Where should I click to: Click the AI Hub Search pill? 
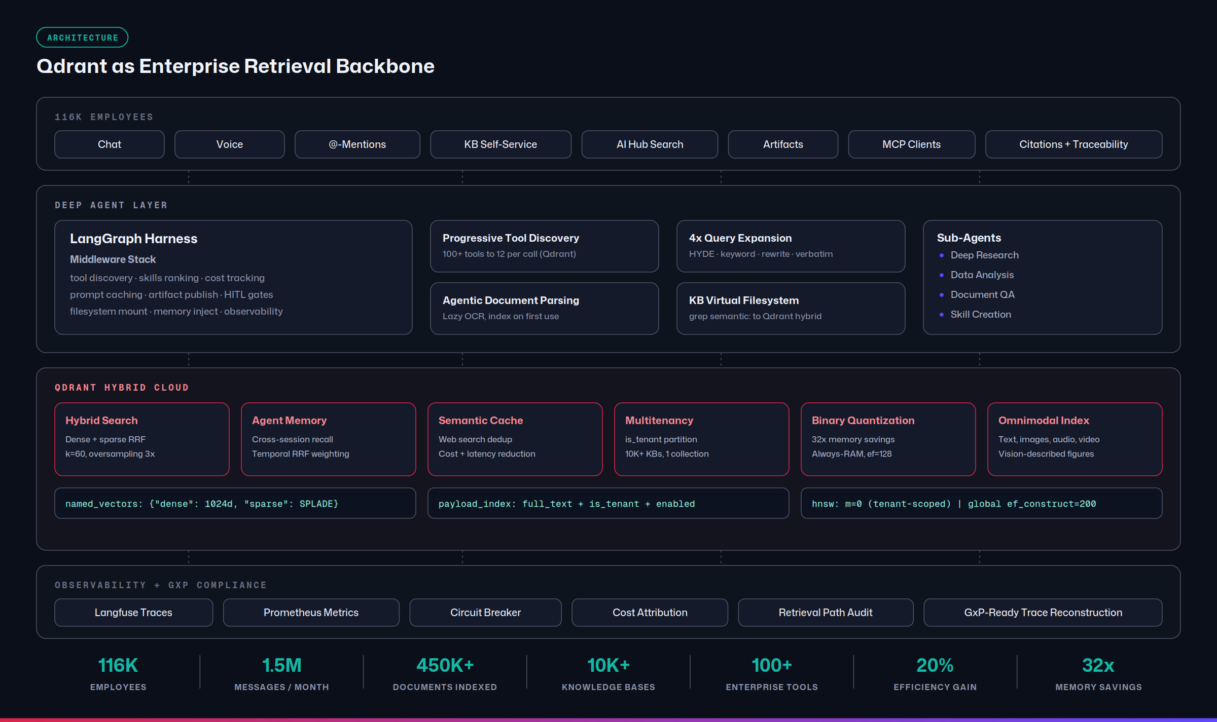pyautogui.click(x=650, y=144)
